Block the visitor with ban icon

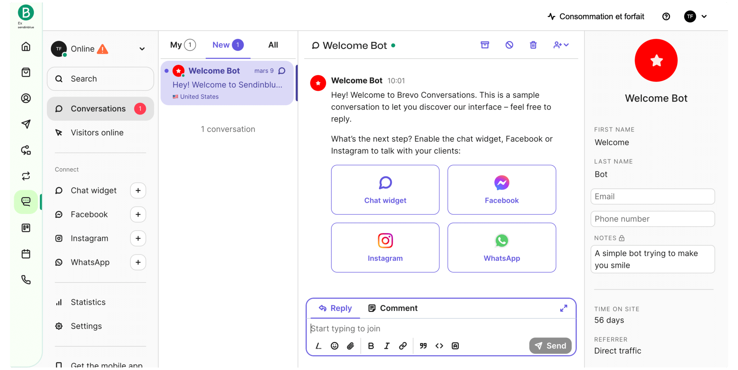(x=509, y=45)
